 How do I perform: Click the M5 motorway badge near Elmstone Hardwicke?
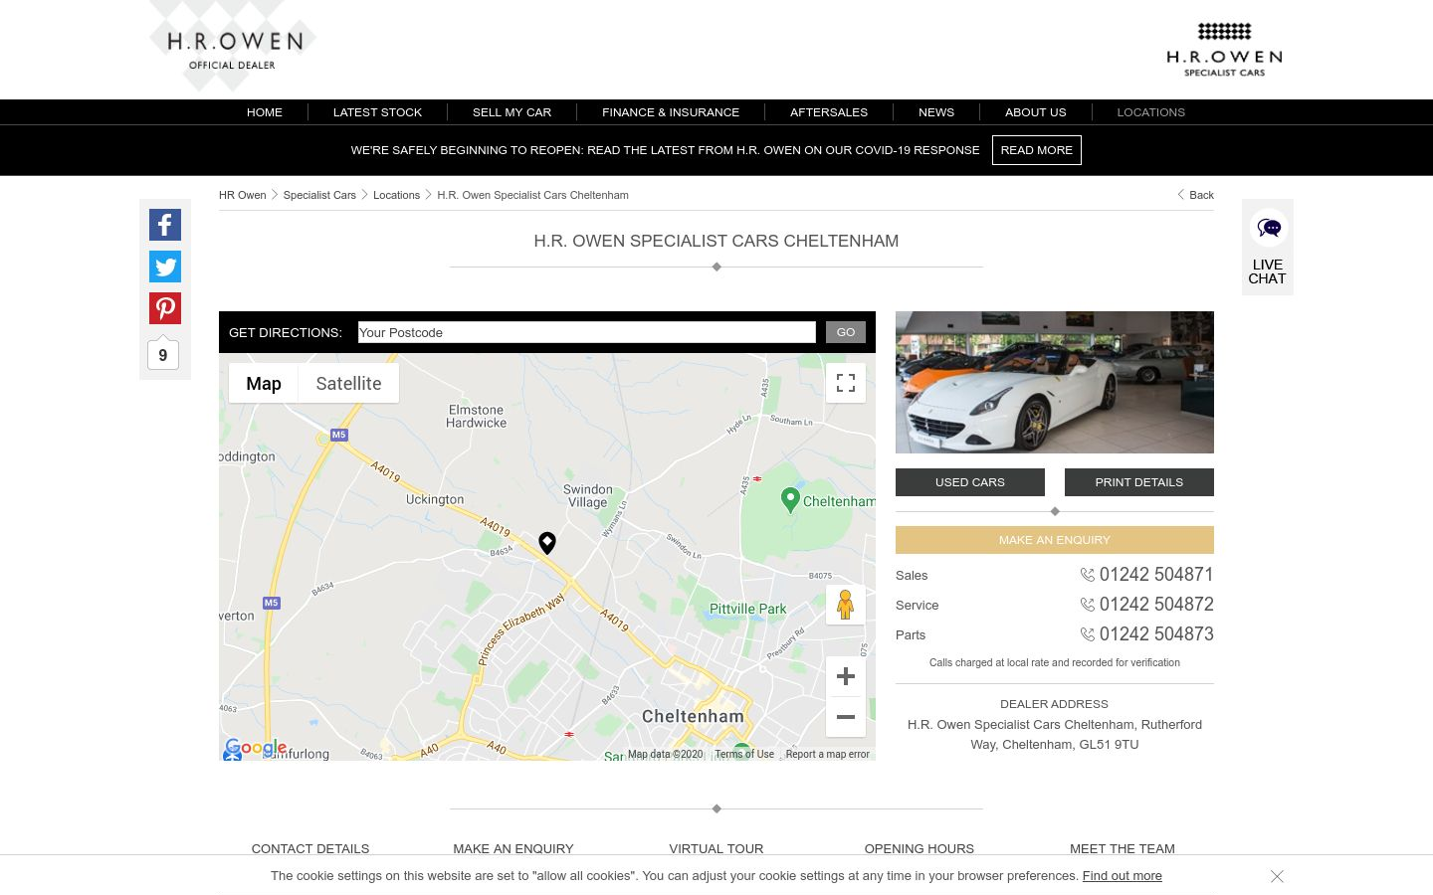pos(339,435)
